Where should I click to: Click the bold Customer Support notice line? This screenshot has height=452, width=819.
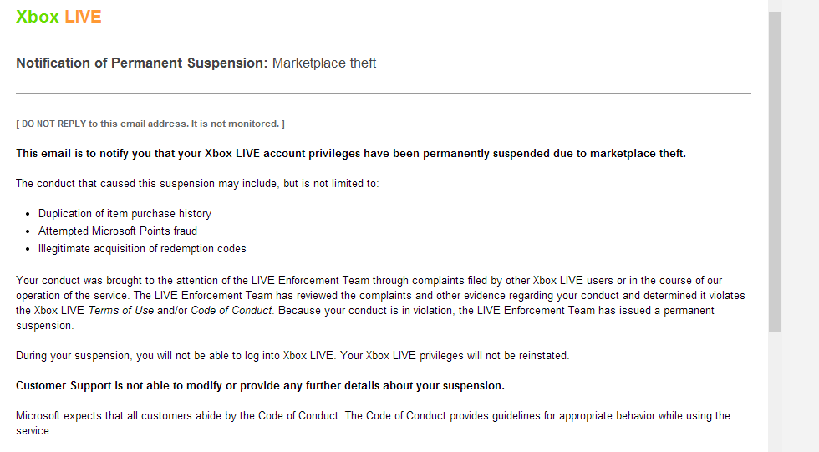pyautogui.click(x=260, y=386)
